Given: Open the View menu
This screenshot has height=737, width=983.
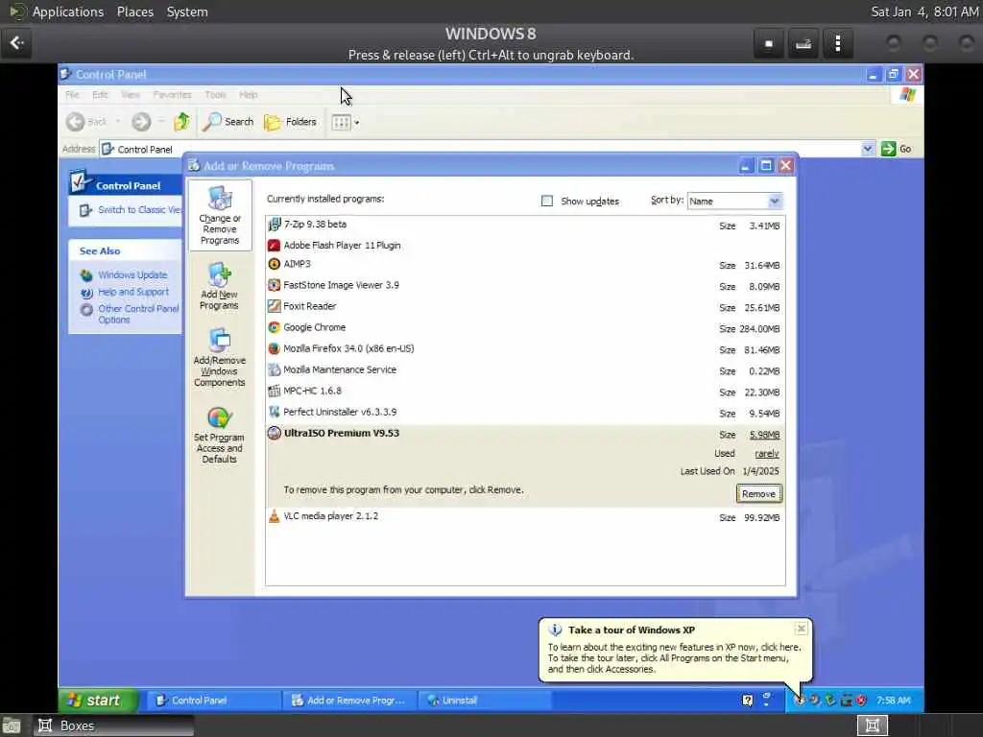Looking at the screenshot, I should (x=131, y=95).
